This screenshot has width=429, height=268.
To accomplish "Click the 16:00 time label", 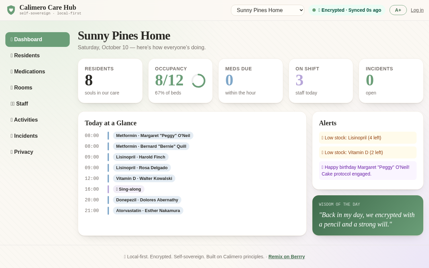I will pos(92,189).
